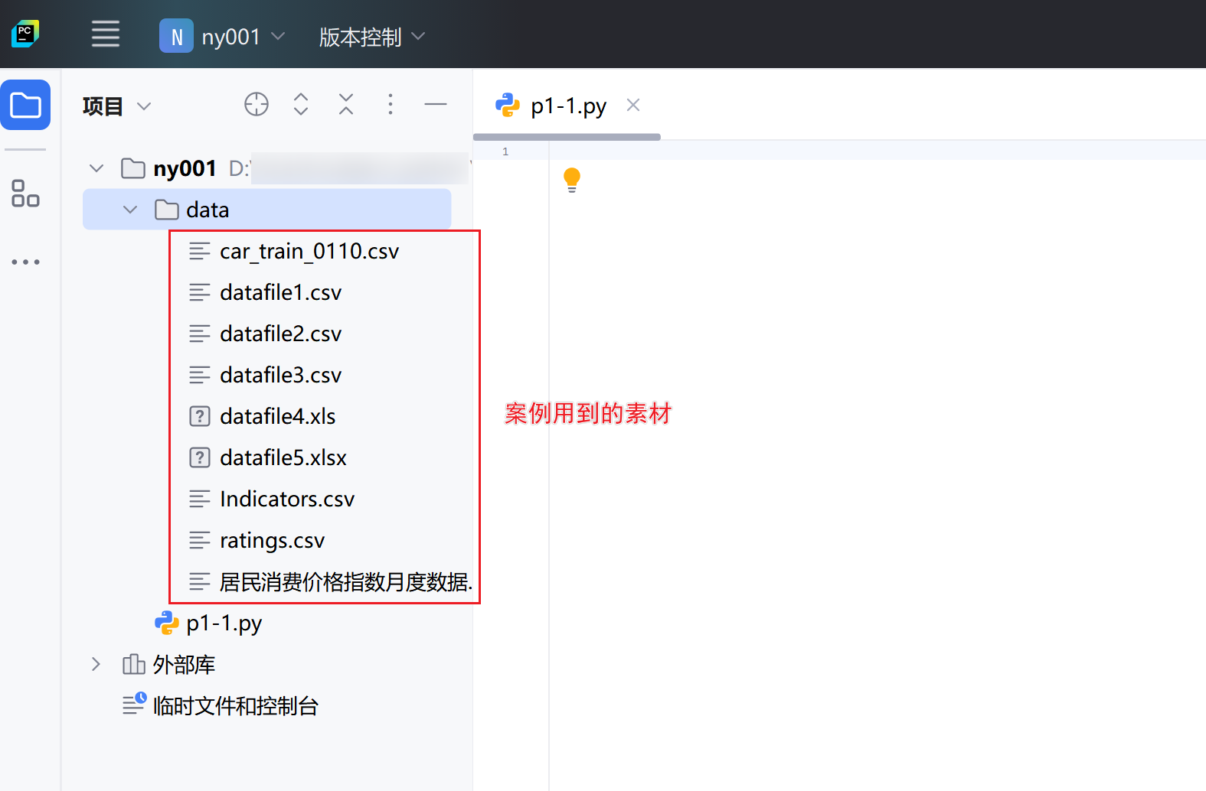Collapse the data folder chevron
Viewport: 1206px width, 791px height.
point(130,210)
